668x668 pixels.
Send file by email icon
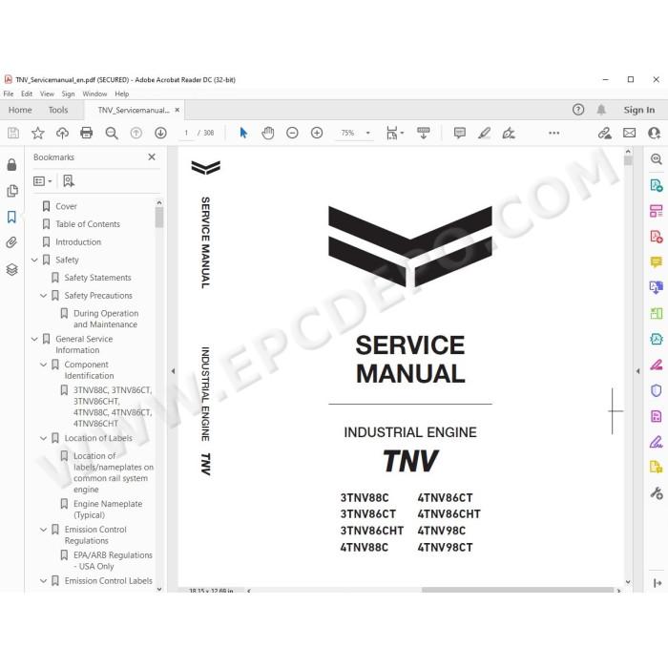click(x=629, y=133)
